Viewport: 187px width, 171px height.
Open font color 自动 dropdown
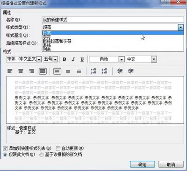[122, 59]
